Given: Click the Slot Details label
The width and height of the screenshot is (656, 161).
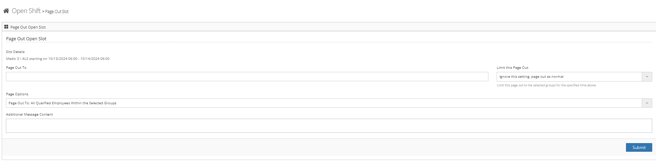Looking at the screenshot, I should 15,52.
